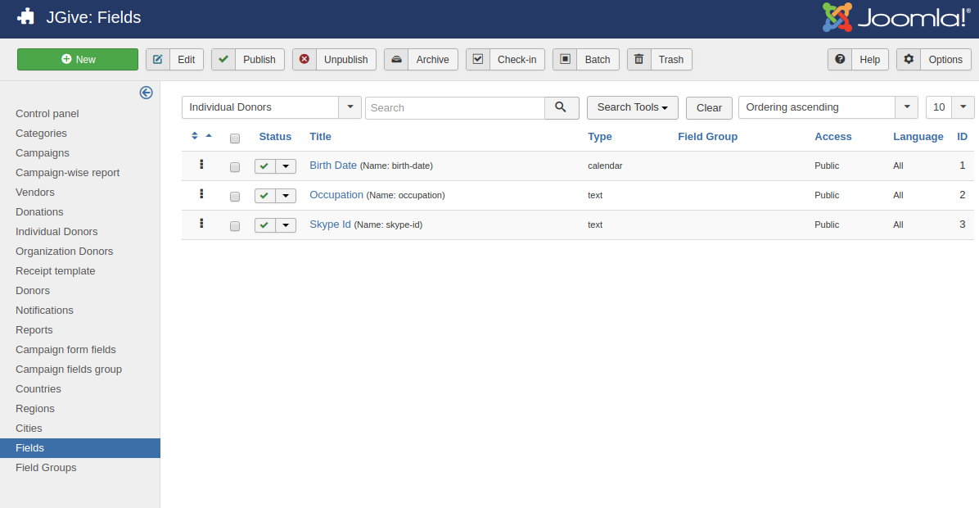
Task: Click the Unpublish toolbar button
Action: pos(334,60)
